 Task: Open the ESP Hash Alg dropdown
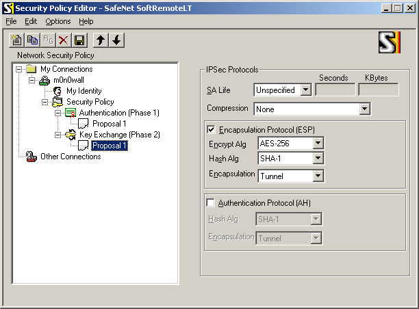tap(318, 158)
